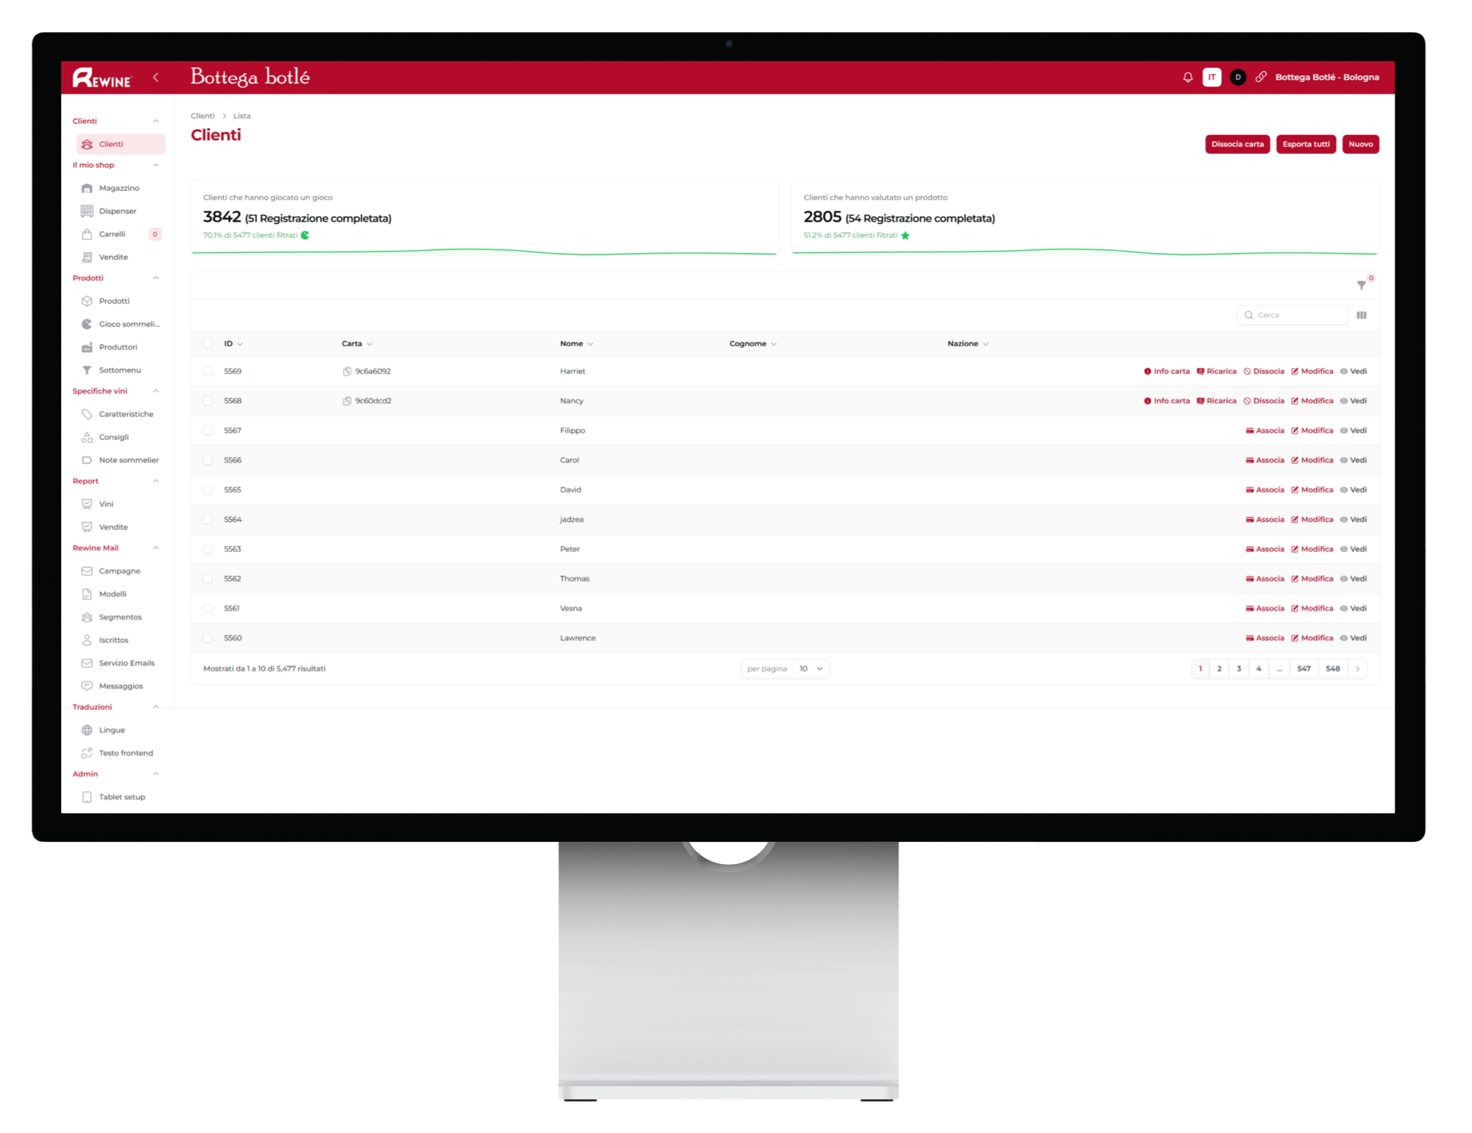The width and height of the screenshot is (1472, 1133).
Task: Copy card code 9c60dcd2
Action: coord(346,401)
